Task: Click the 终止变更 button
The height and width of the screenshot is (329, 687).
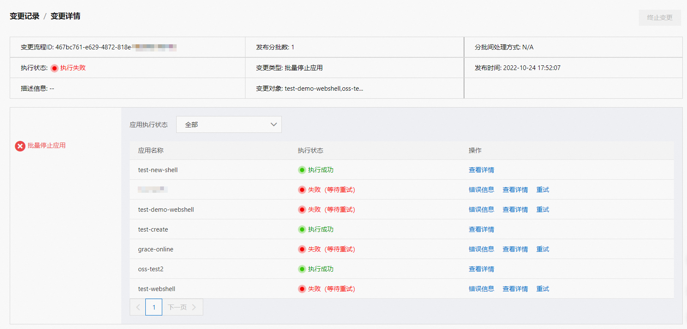Action: pyautogui.click(x=660, y=17)
